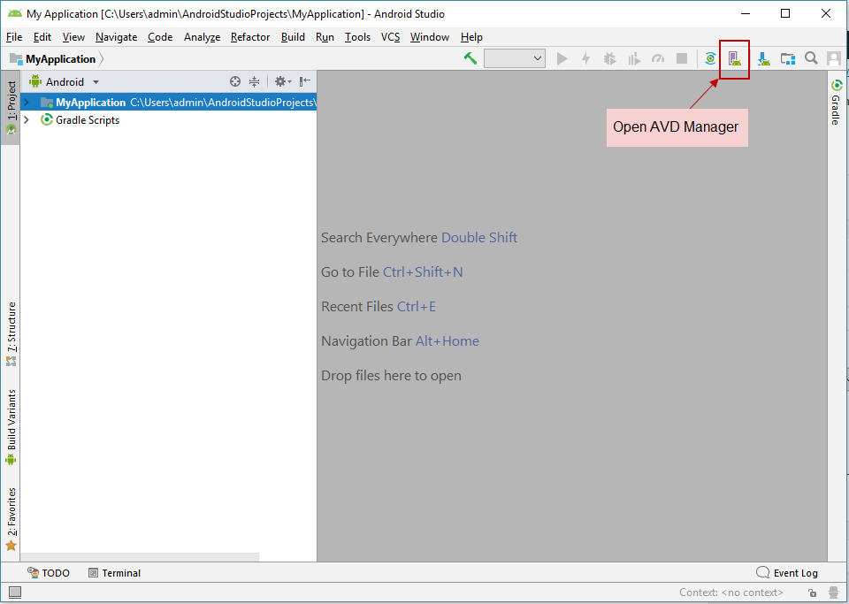Open the Help menu
Viewport: 849px width, 604px height.
471,37
